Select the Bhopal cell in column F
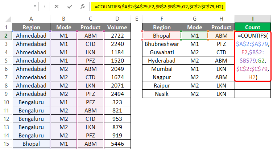Screen dimensions: 273x149 tap(162, 35)
